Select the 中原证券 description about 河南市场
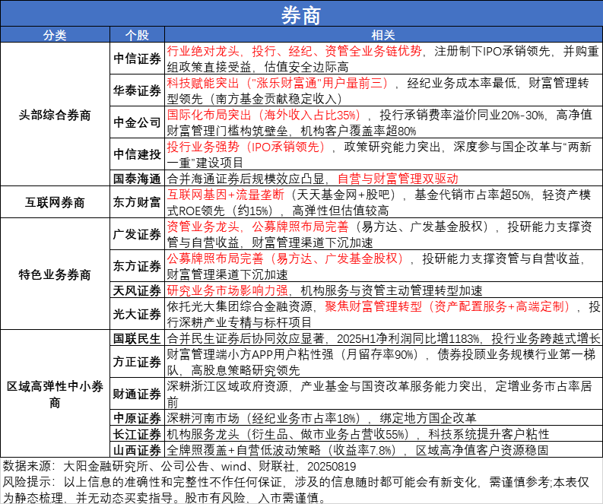 [320, 418]
